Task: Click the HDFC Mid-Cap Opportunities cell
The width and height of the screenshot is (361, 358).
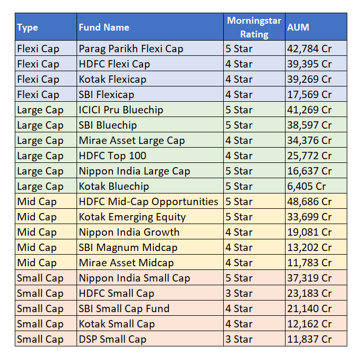Action: point(148,201)
